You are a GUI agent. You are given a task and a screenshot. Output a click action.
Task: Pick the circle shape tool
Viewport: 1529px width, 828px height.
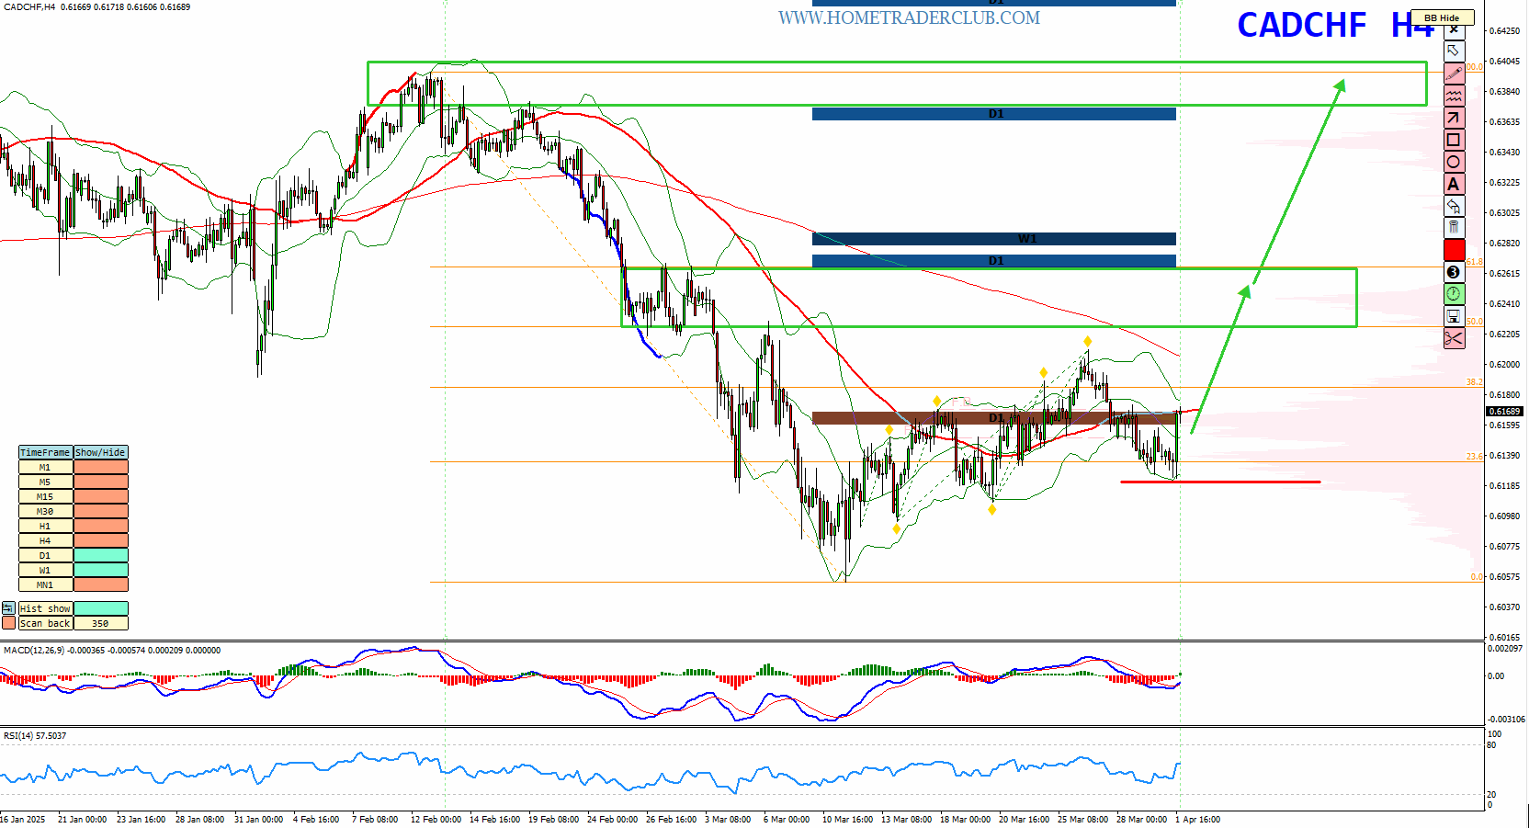(x=1454, y=162)
